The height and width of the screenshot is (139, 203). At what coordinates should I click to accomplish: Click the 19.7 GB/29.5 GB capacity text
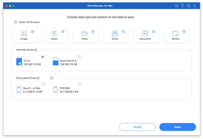(x=69, y=92)
